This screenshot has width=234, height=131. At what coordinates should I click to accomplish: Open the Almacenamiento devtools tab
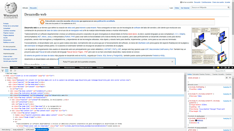[69, 68]
